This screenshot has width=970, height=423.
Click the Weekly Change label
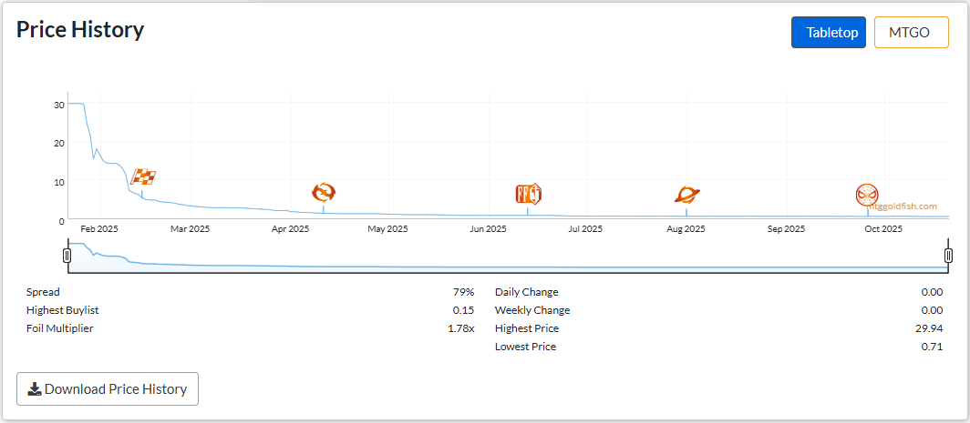click(532, 310)
